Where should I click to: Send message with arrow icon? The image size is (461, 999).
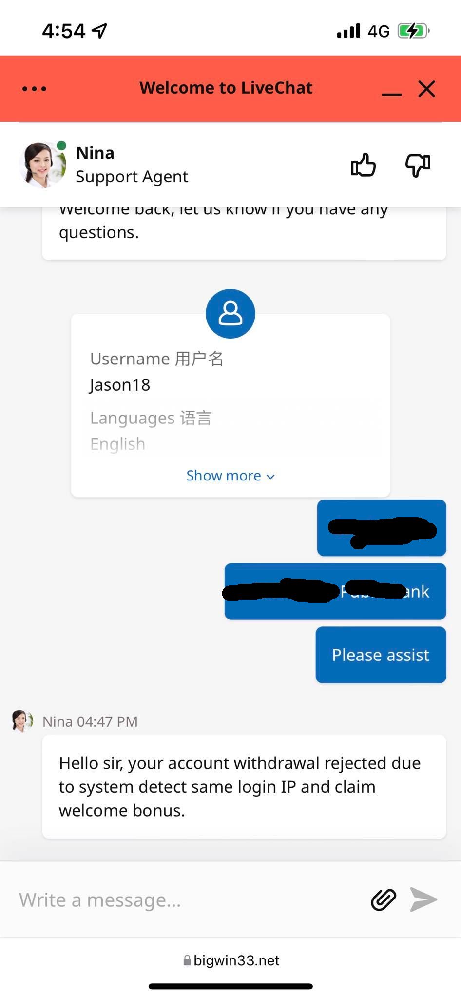[423, 899]
